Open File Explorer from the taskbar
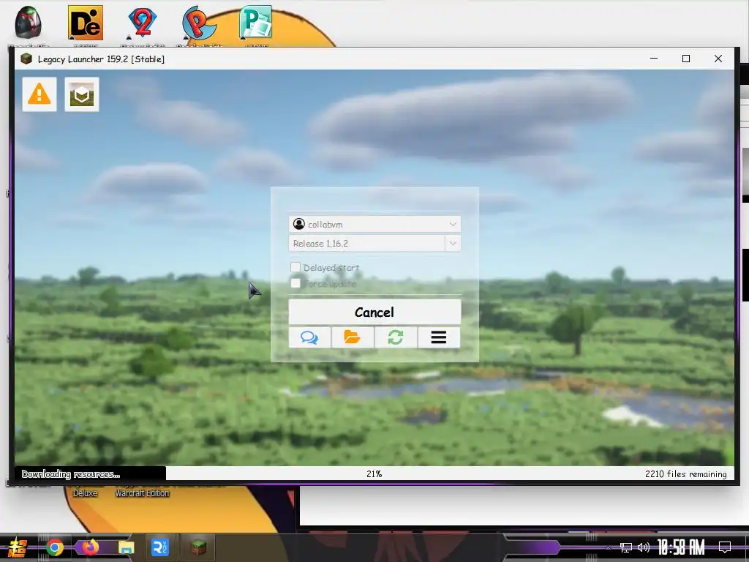749x562 pixels. [126, 547]
